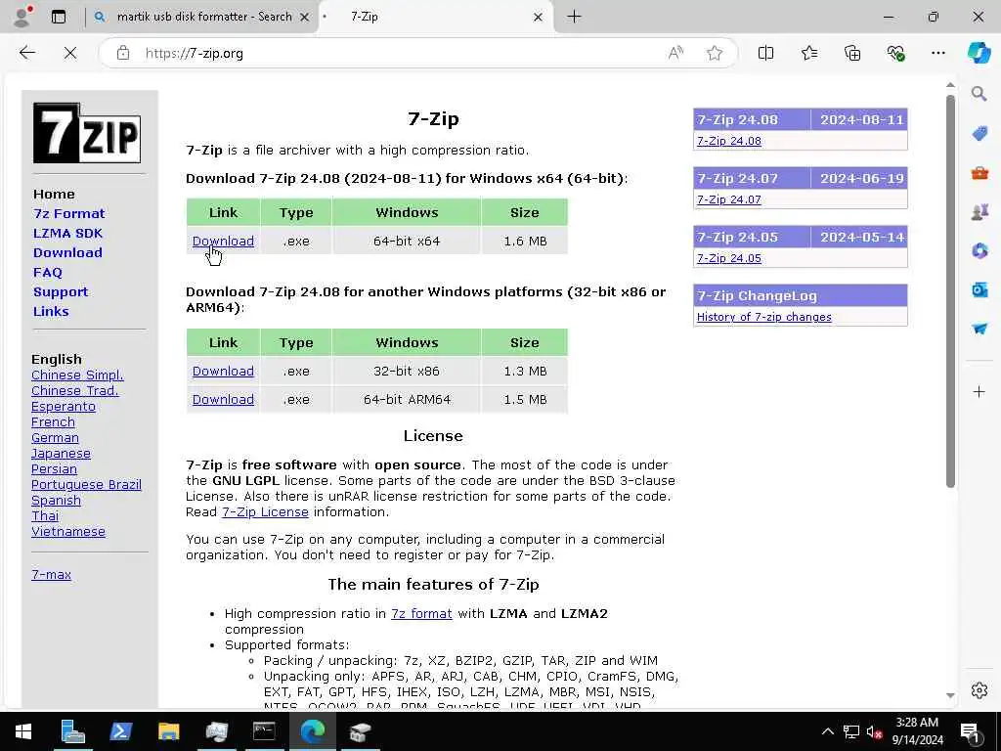
Task: Open the Collections icon
Action: pyautogui.click(x=852, y=53)
